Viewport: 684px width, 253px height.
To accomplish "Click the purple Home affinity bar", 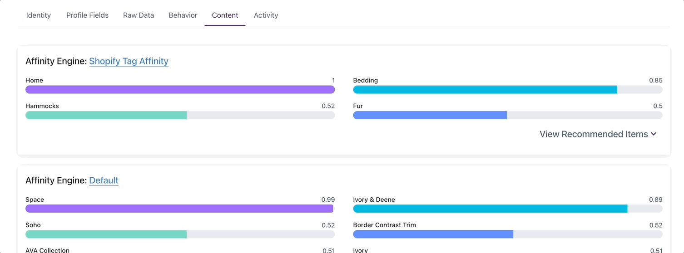I will 180,90.
